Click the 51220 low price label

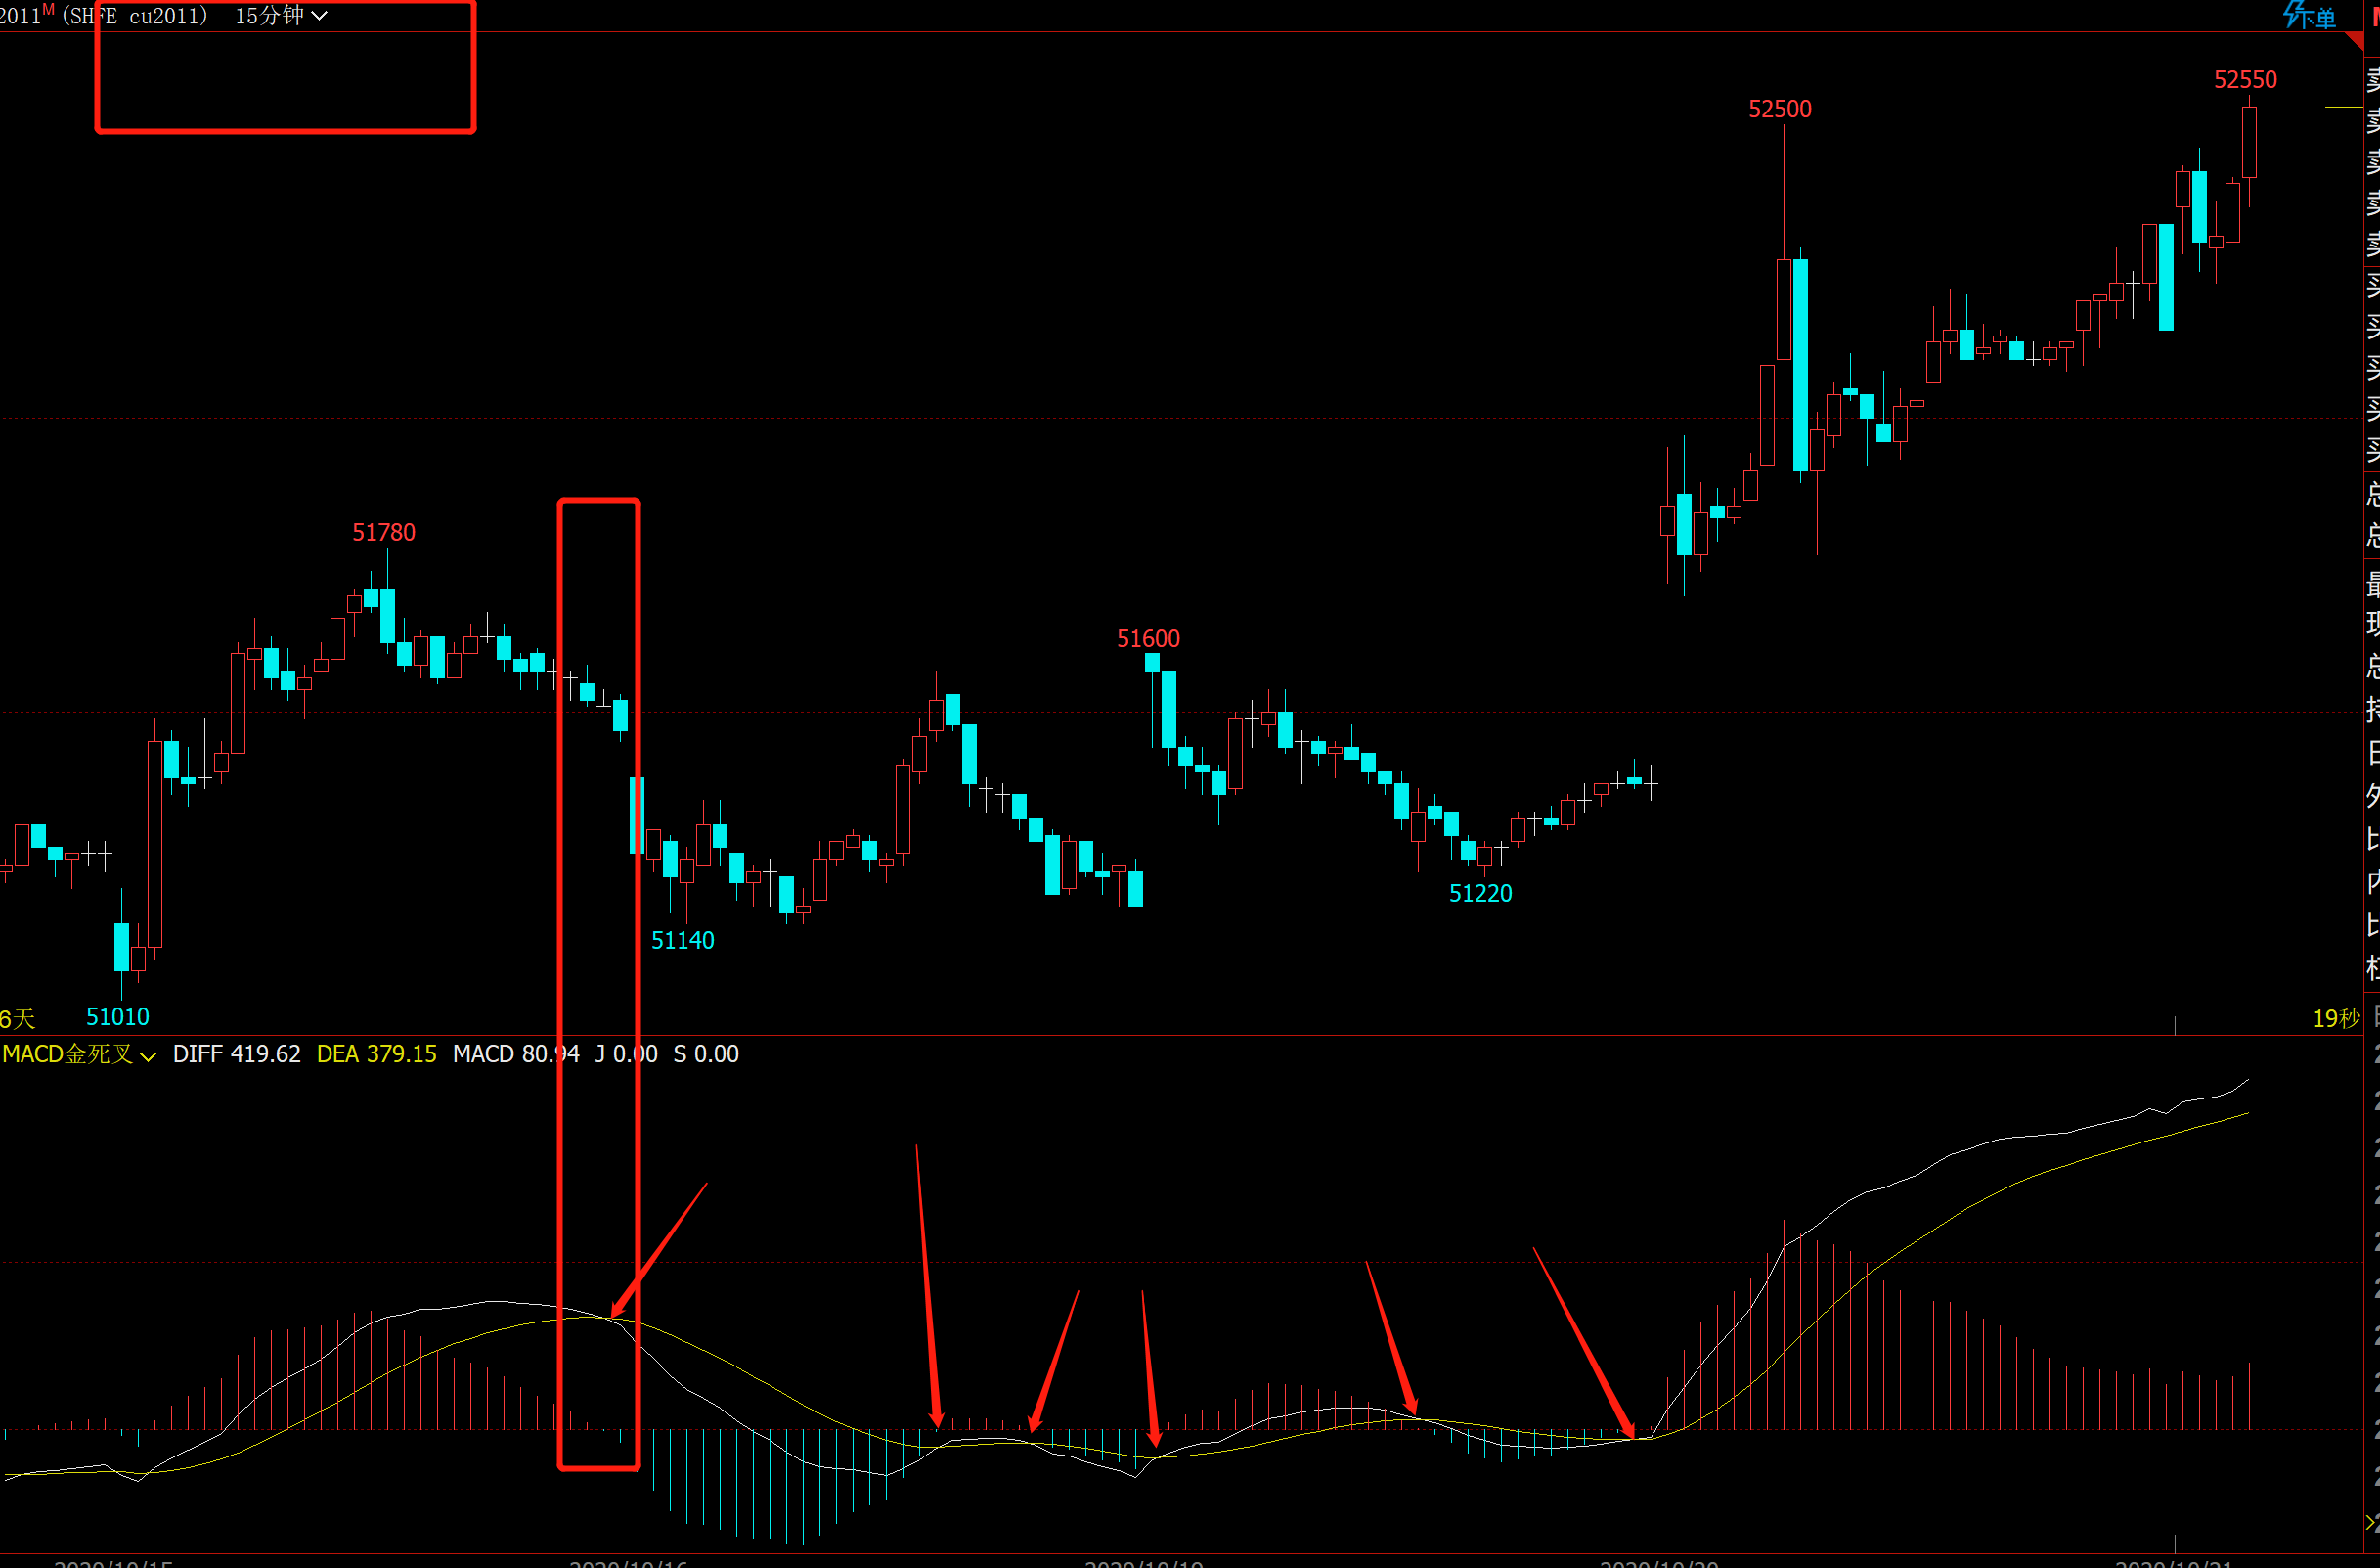(x=1480, y=894)
